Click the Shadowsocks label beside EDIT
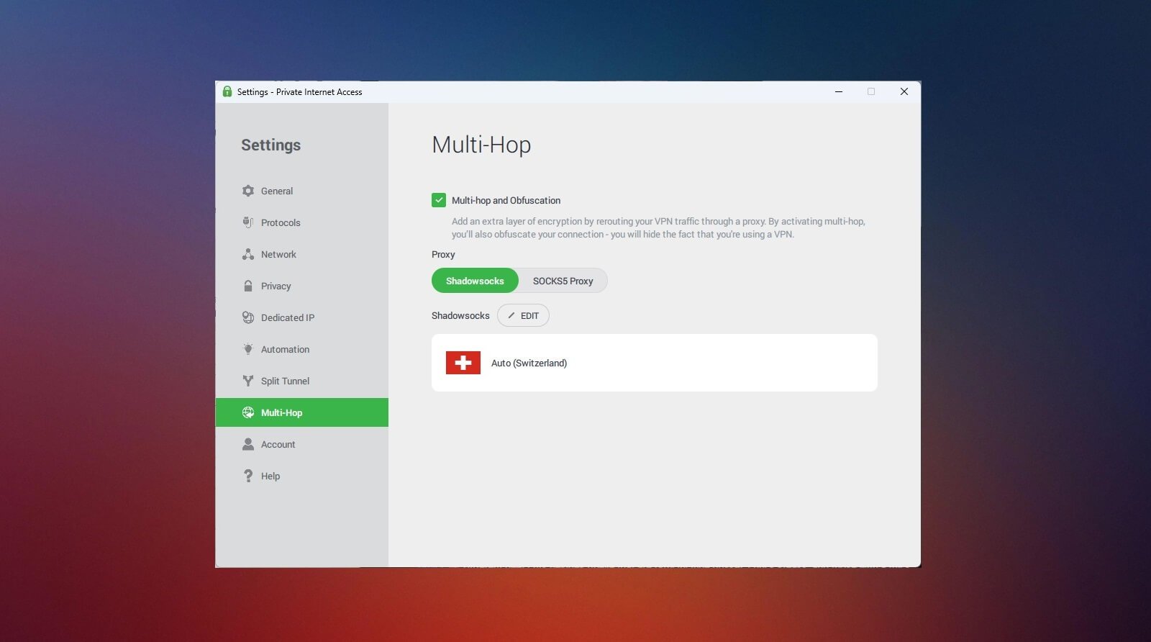Viewport: 1151px width, 642px height. click(x=460, y=315)
